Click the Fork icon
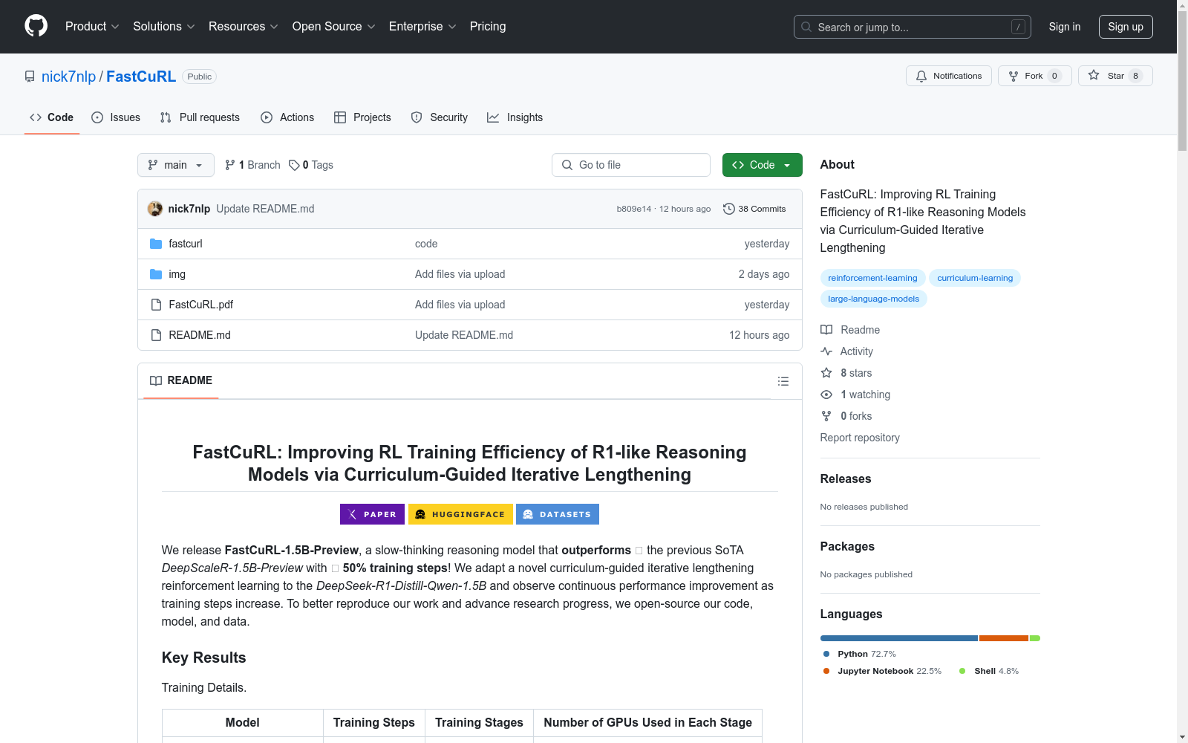 [x=1014, y=76]
